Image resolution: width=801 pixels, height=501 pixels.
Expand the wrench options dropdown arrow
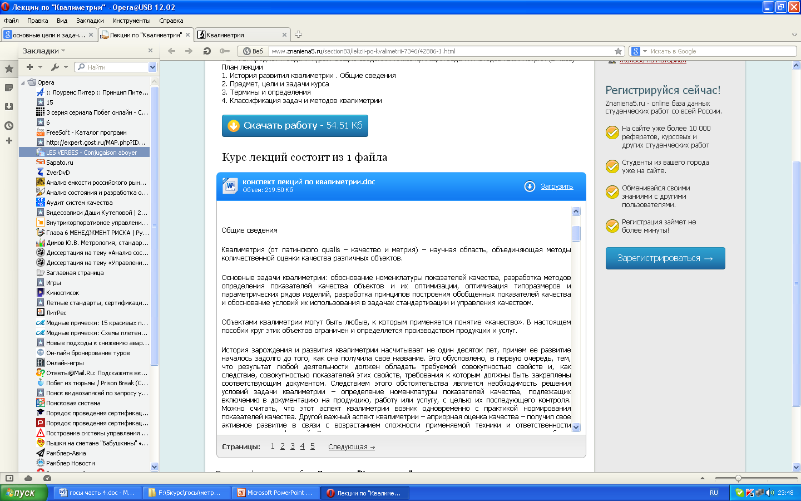66,67
